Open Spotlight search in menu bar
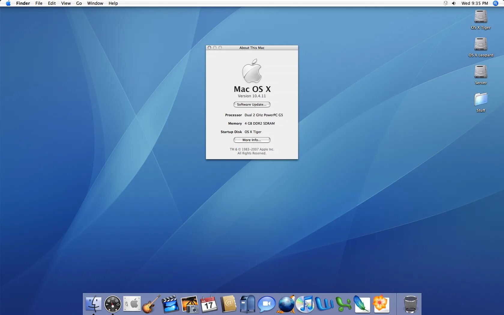Viewport: 504px width, 315px height. point(496,3)
